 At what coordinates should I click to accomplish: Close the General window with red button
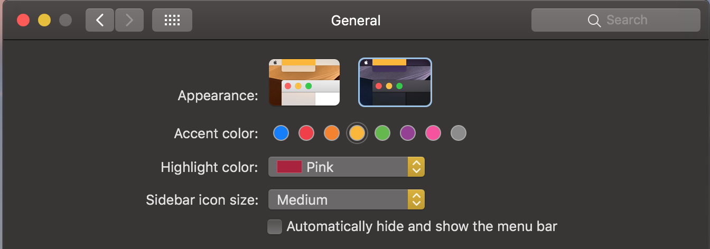[23, 20]
